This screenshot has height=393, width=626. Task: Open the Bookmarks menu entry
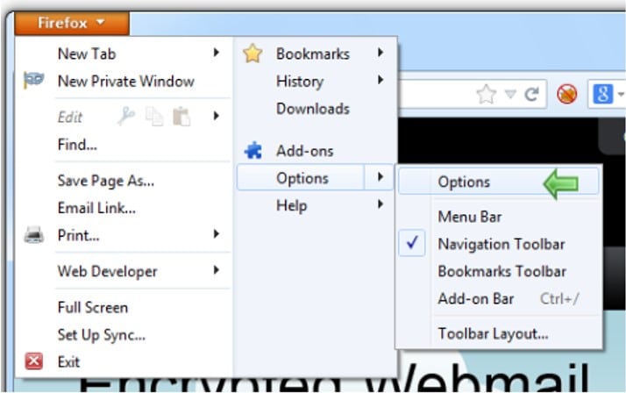pos(313,54)
